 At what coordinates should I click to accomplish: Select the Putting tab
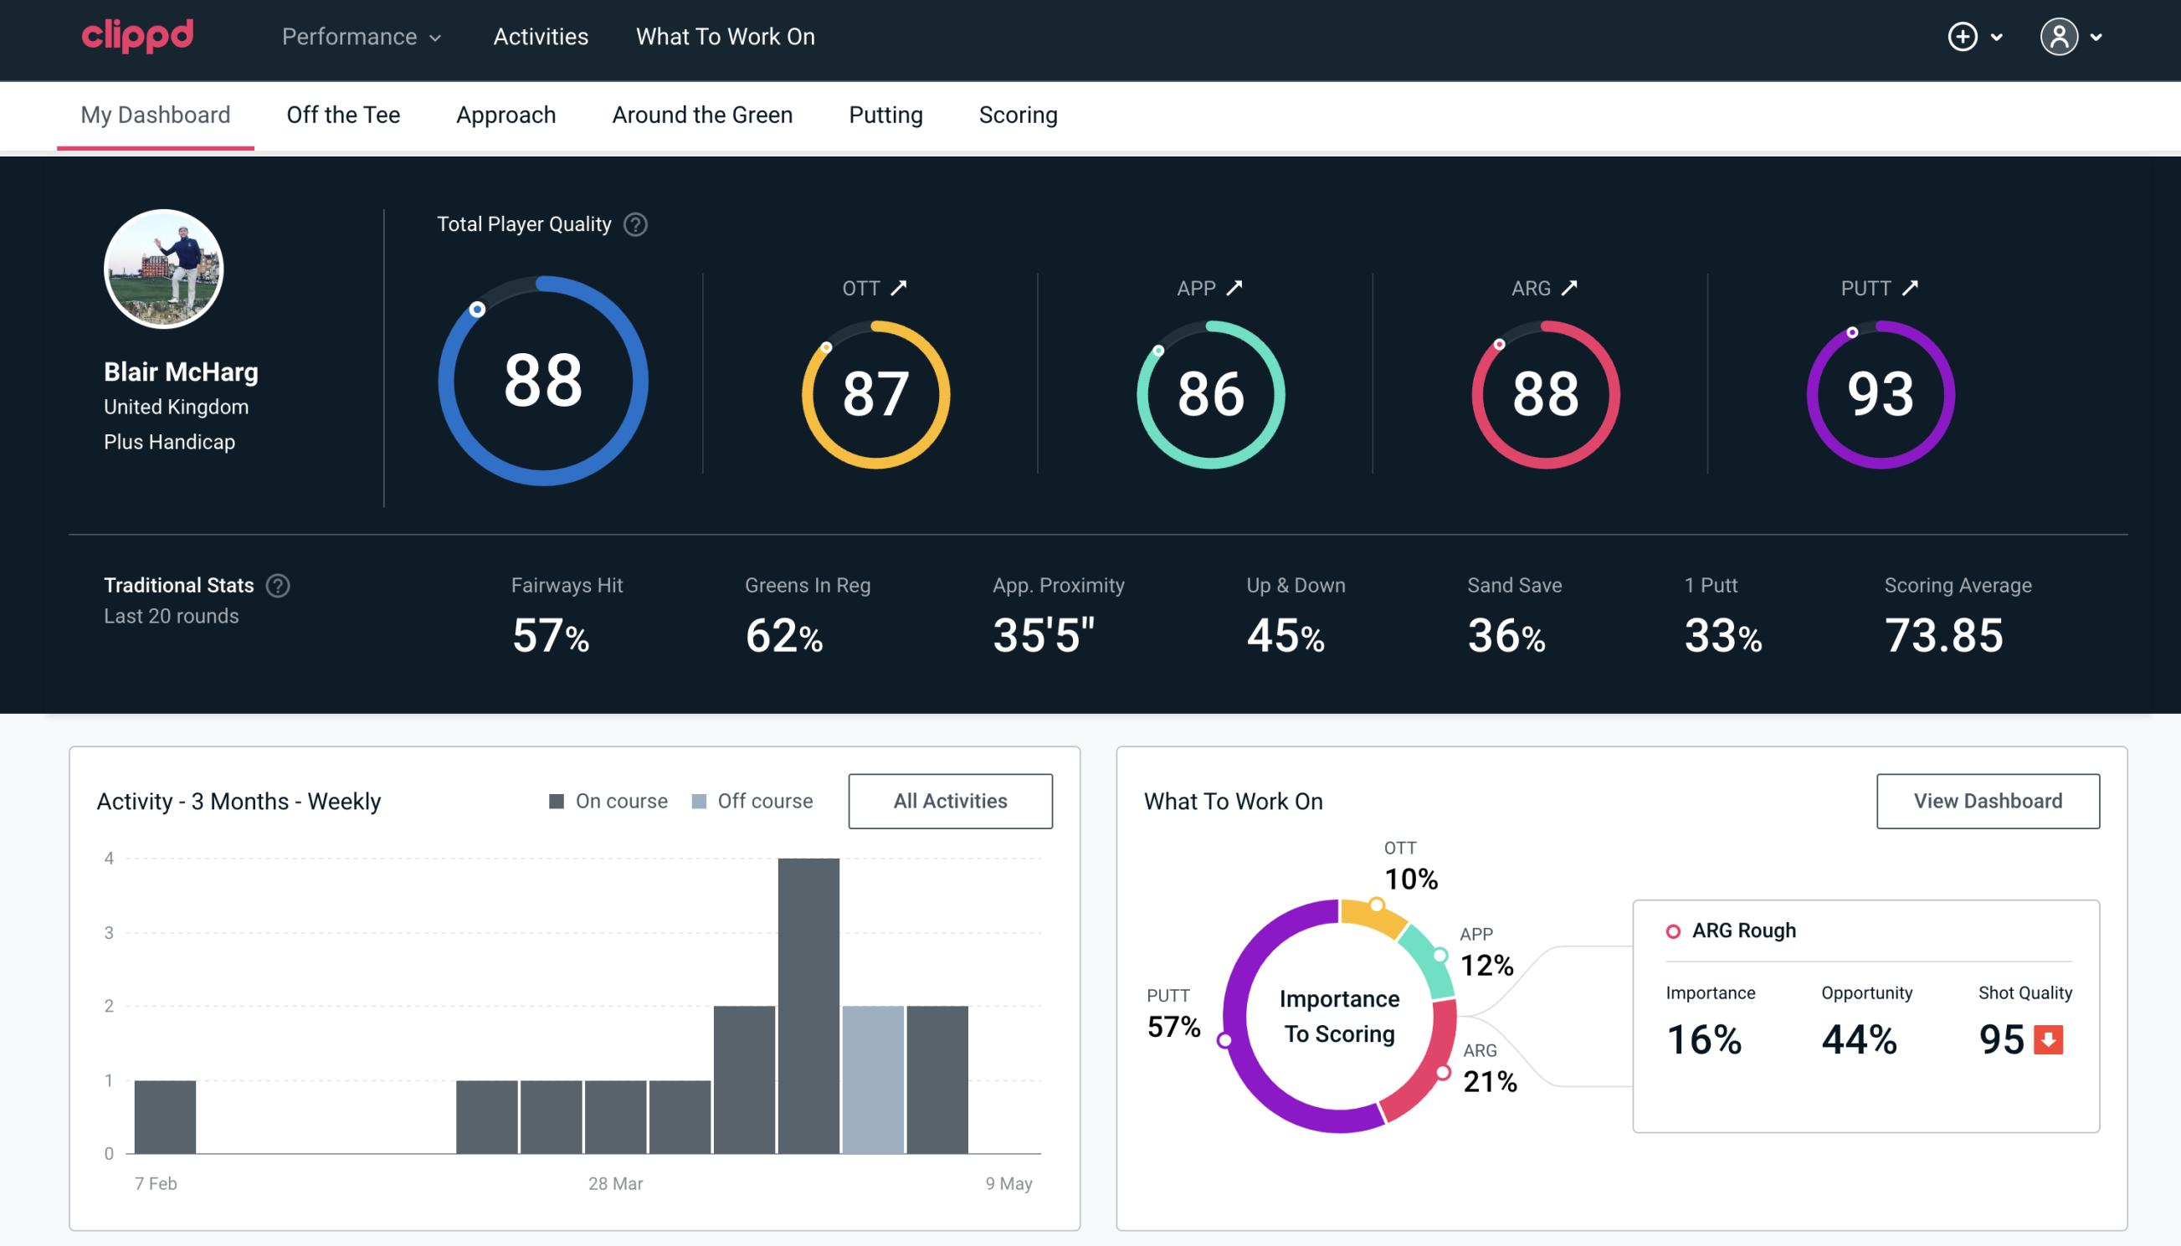(x=885, y=114)
